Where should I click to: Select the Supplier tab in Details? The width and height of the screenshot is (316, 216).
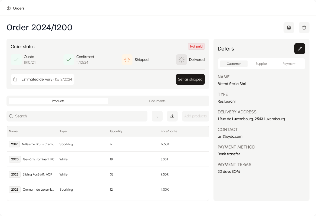coord(261,64)
